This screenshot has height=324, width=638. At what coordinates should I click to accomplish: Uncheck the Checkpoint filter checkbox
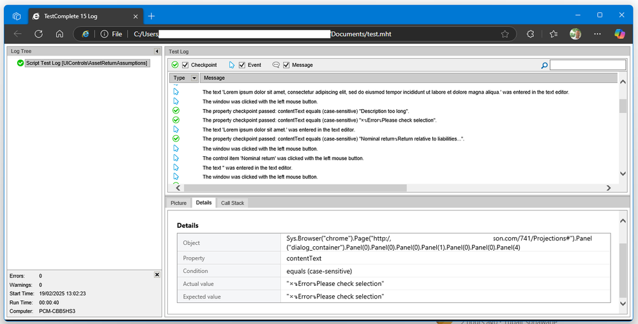coord(185,65)
